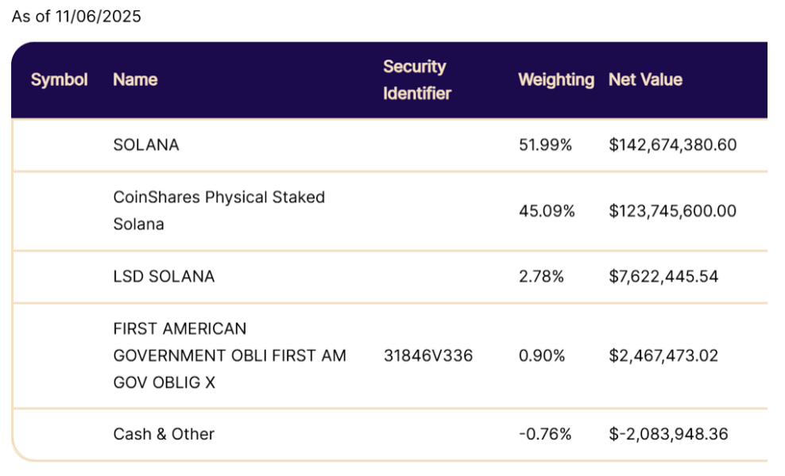This screenshot has width=785, height=476.
Task: Click the Weighting column header
Action: 556,79
